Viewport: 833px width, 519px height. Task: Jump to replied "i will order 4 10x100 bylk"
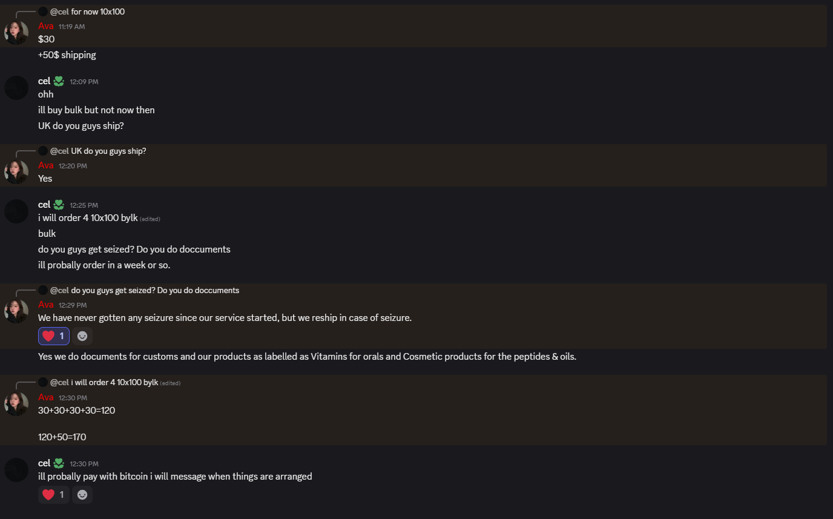(114, 382)
